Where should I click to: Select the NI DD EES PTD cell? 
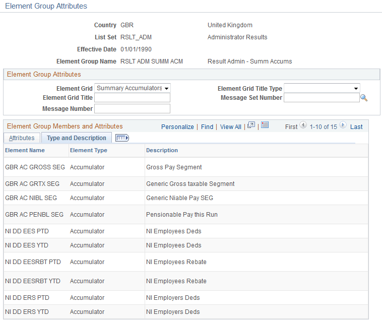27,231
